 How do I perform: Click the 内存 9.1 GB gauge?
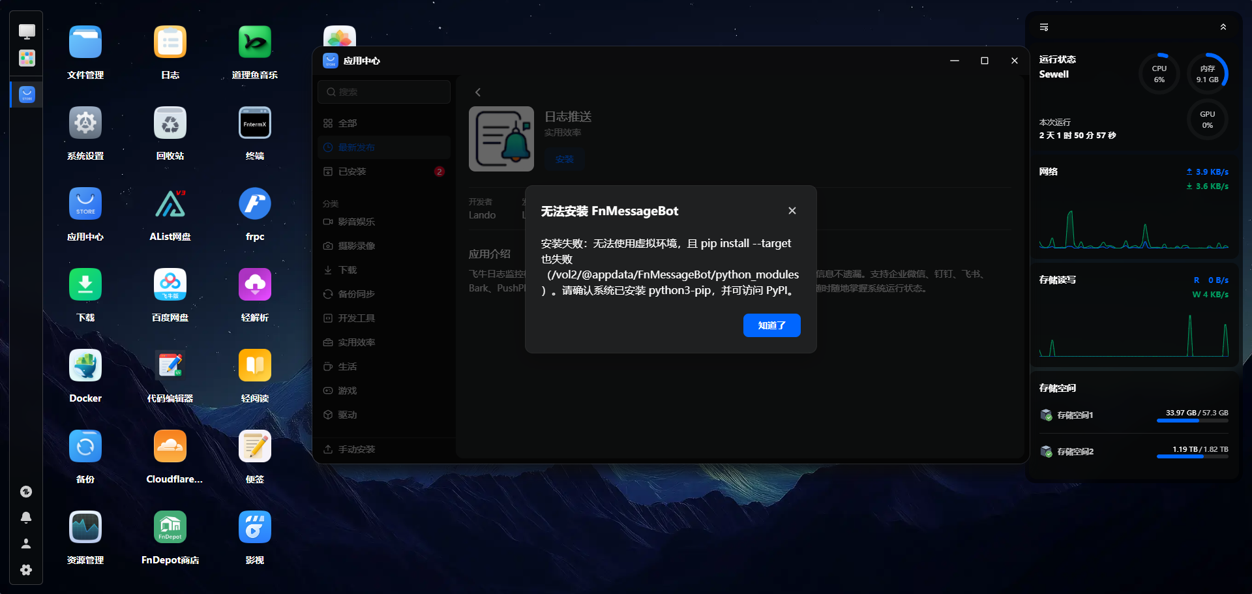1208,74
